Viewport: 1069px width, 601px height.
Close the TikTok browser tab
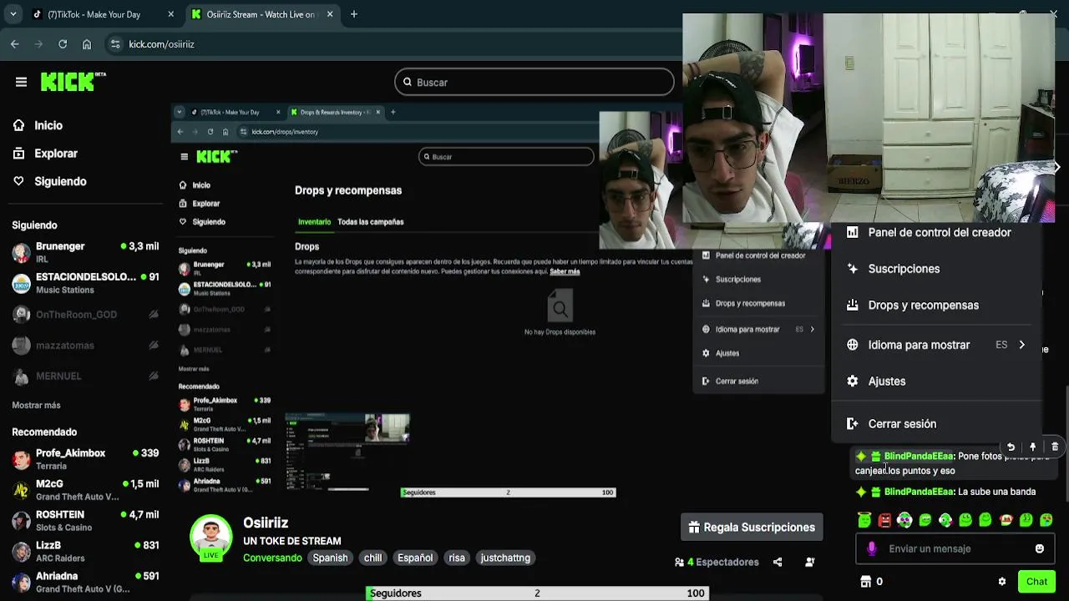[x=171, y=14]
